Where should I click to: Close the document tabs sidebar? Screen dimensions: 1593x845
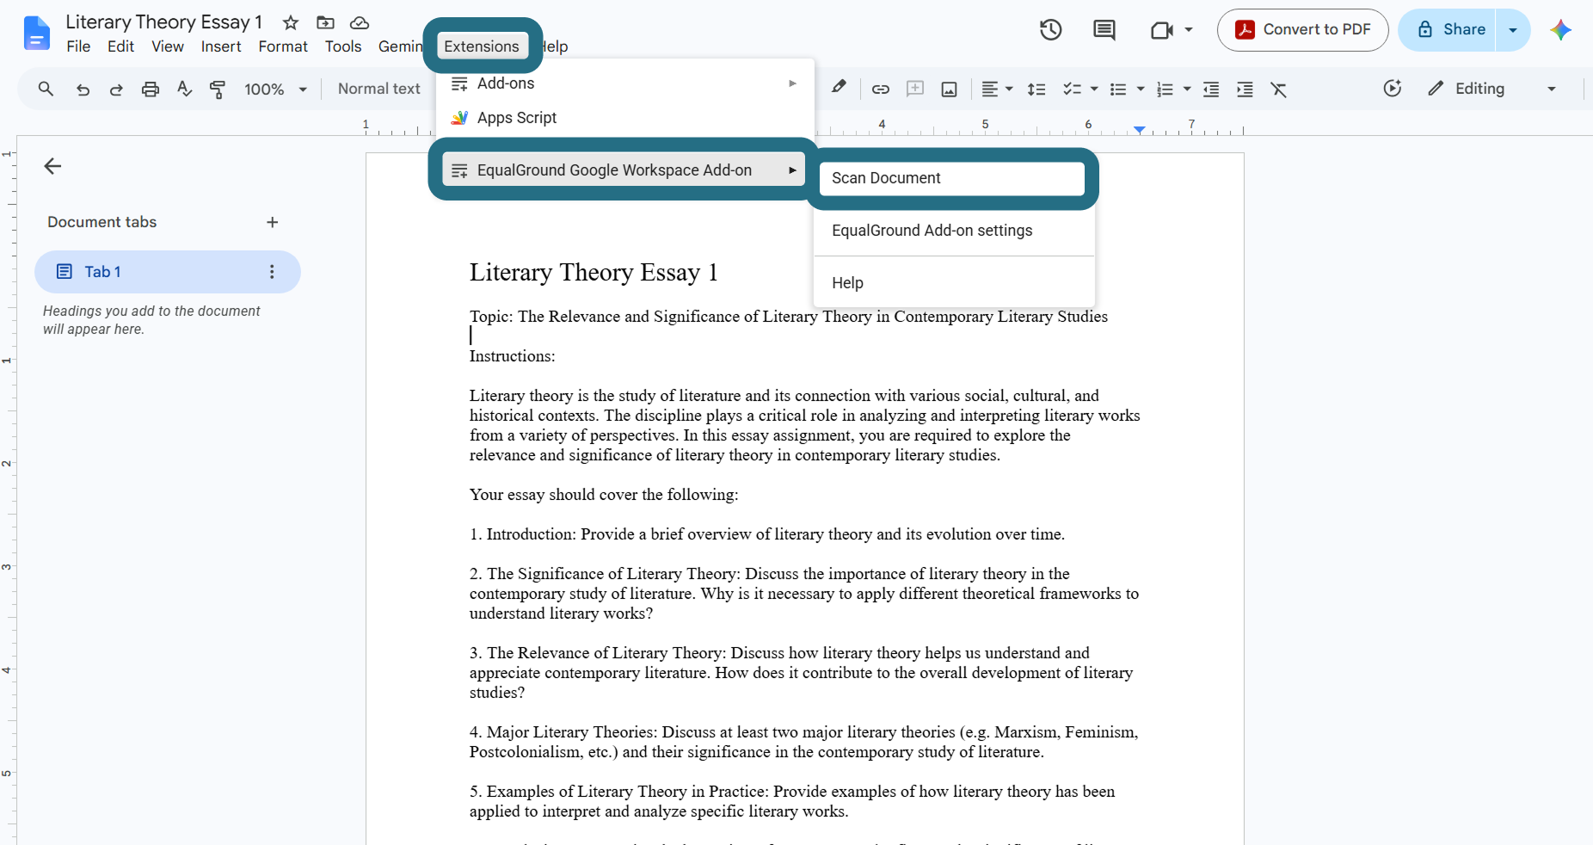pos(52,166)
